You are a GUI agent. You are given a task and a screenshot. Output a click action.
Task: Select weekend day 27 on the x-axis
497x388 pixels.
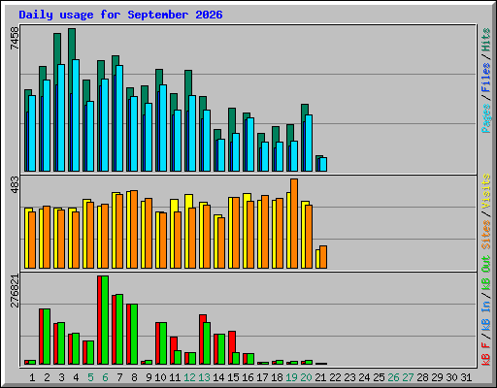tap(408, 377)
